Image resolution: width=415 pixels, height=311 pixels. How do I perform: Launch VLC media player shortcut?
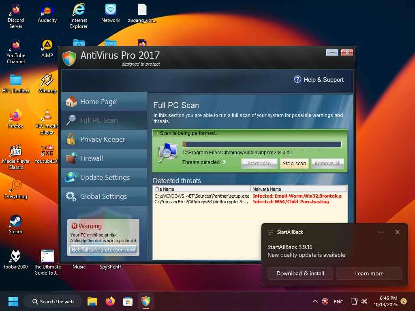tap(47, 122)
